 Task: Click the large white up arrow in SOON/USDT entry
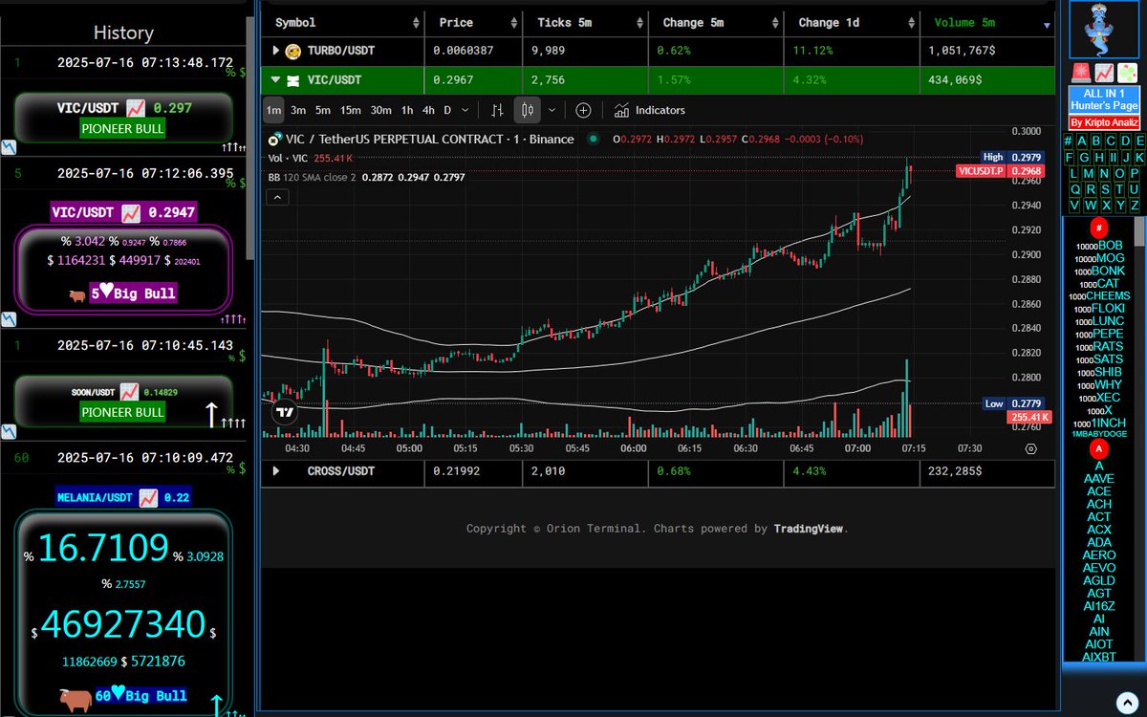click(x=212, y=414)
